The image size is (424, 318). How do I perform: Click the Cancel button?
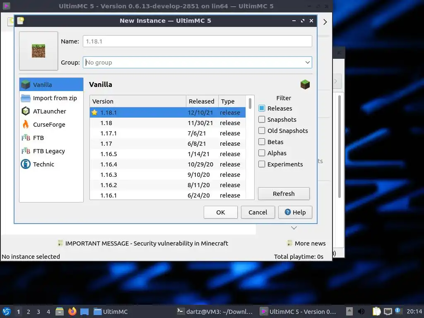click(x=258, y=212)
